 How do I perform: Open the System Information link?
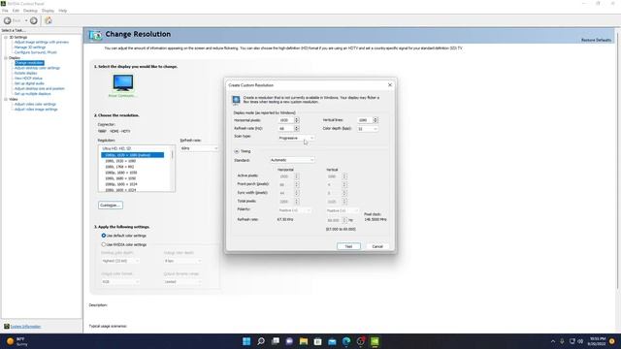(x=25, y=327)
